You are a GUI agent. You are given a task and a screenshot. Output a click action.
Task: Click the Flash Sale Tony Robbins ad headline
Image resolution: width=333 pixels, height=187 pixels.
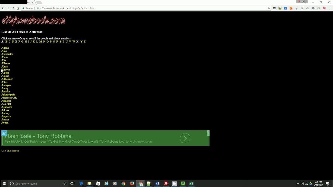coord(38,136)
